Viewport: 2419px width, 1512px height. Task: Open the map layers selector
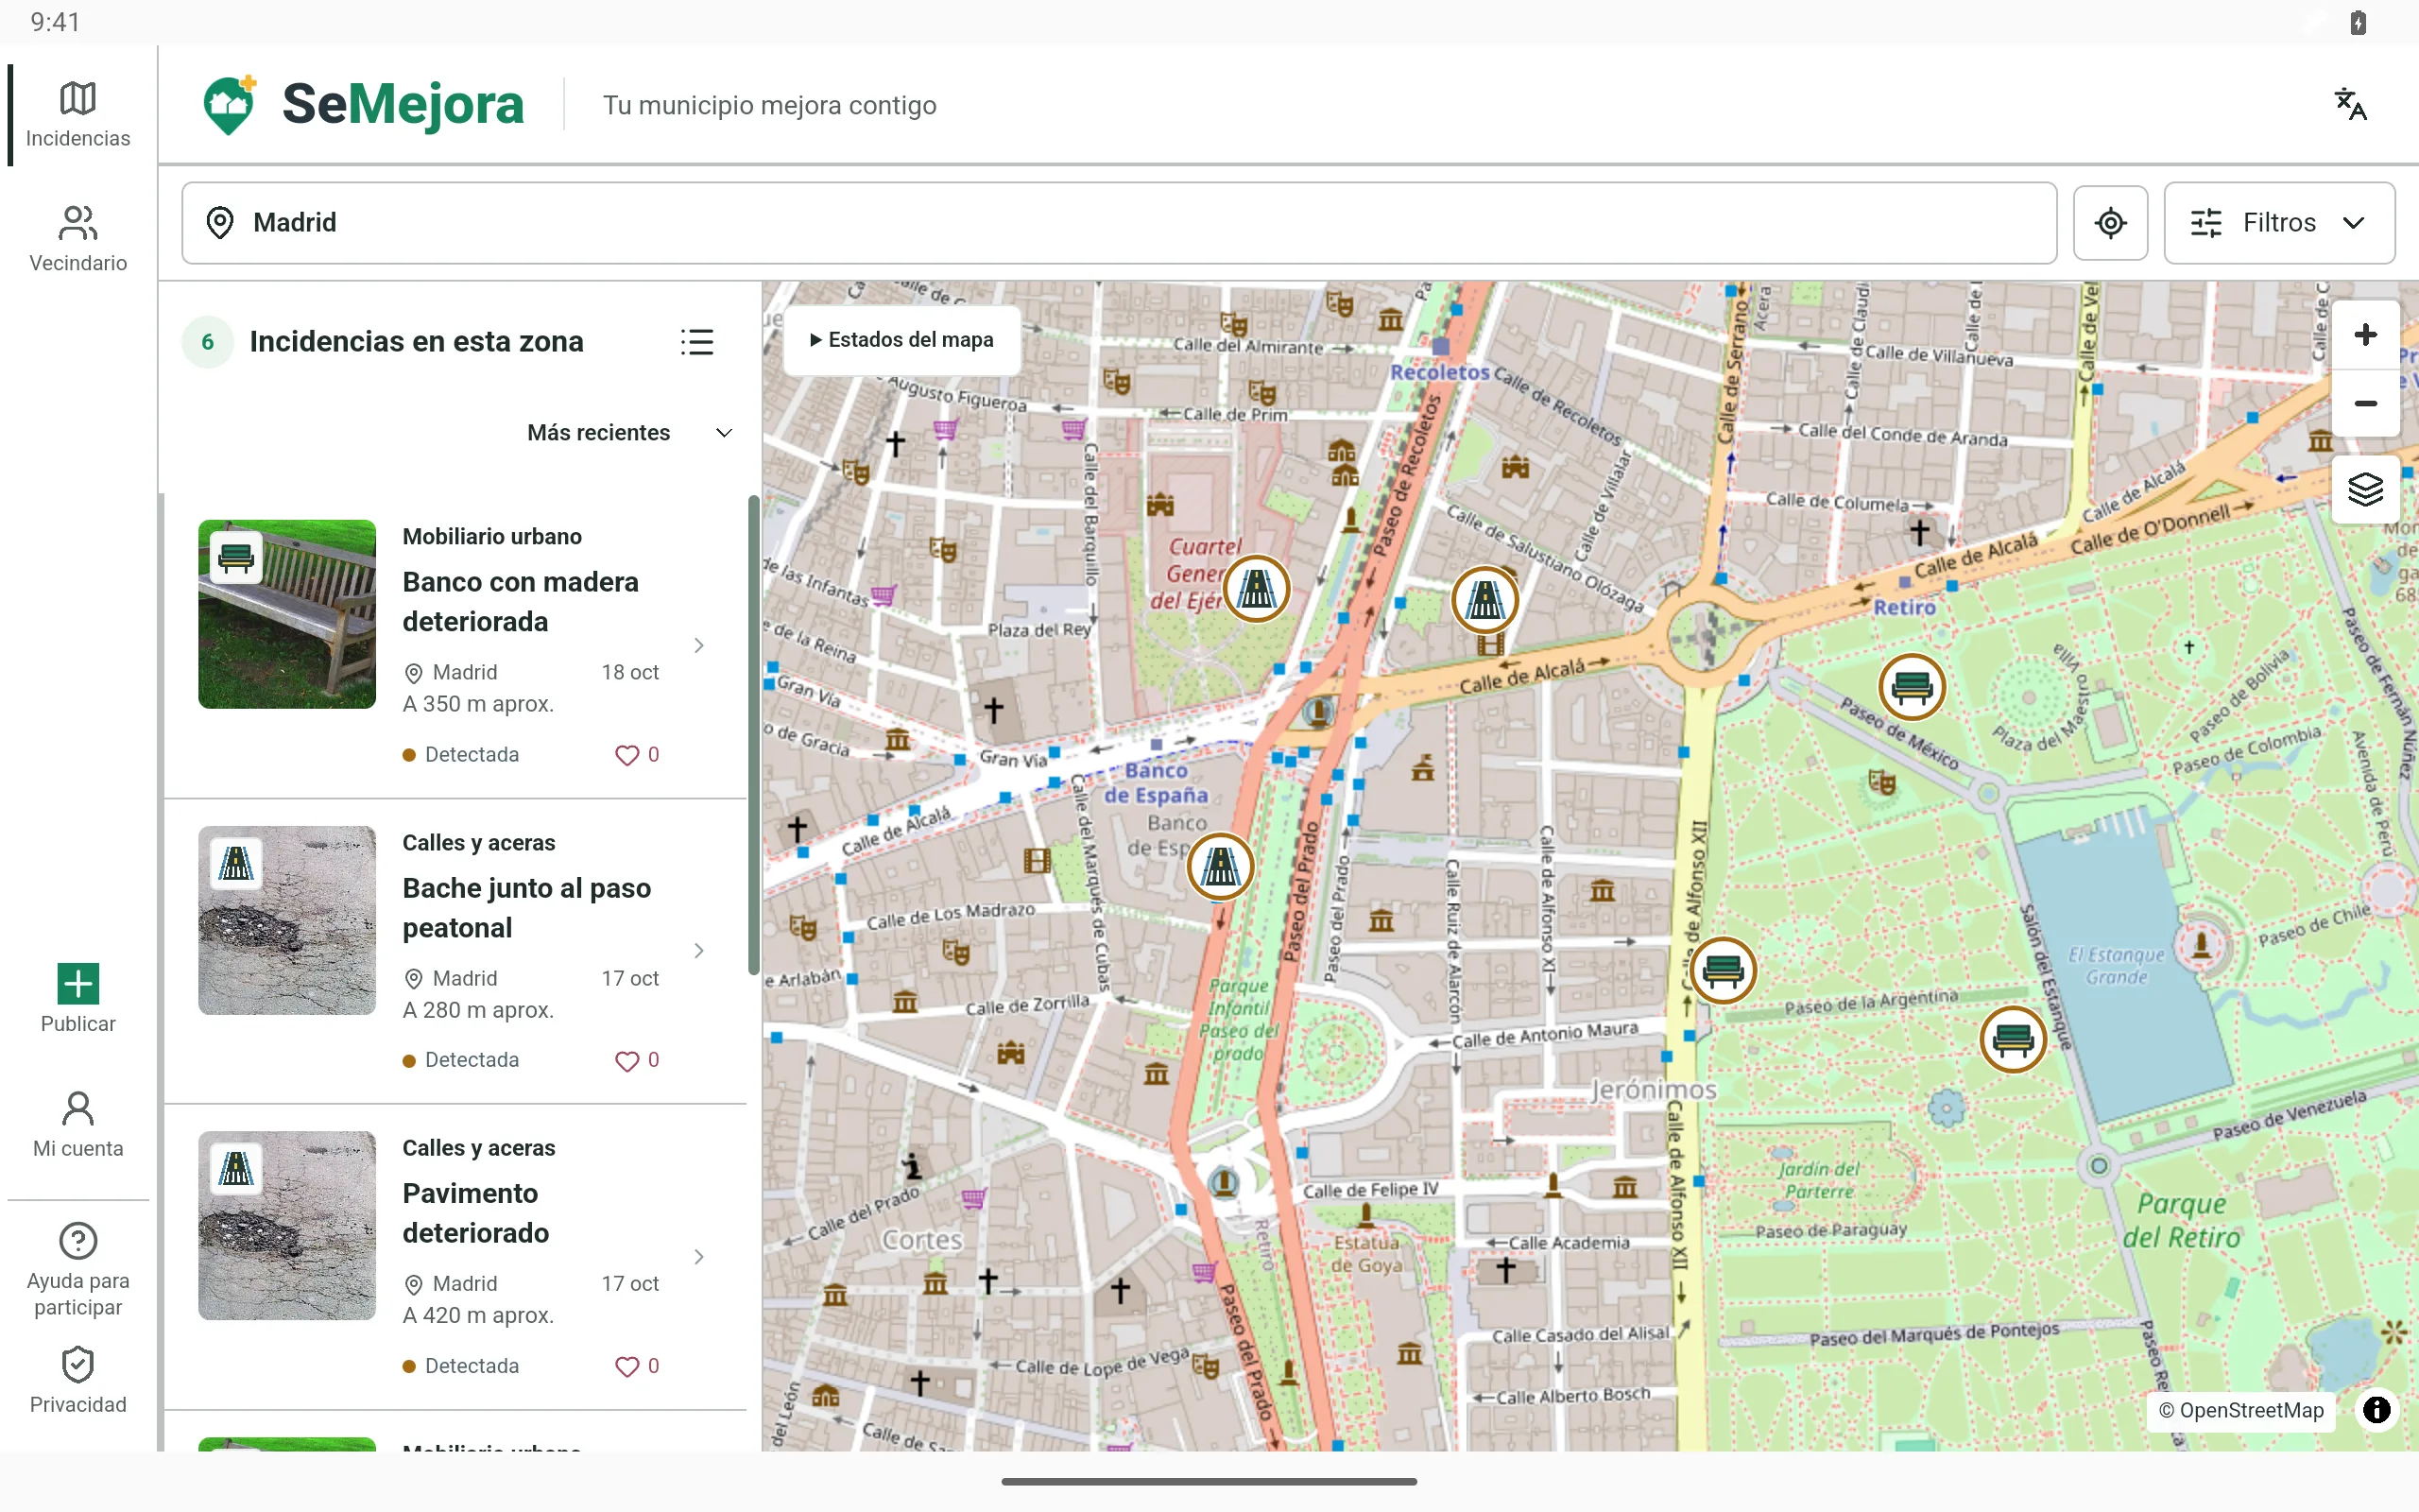click(2365, 490)
